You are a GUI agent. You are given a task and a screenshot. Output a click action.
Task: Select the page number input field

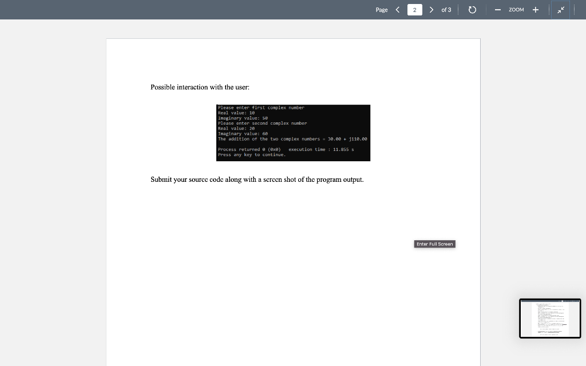414,10
